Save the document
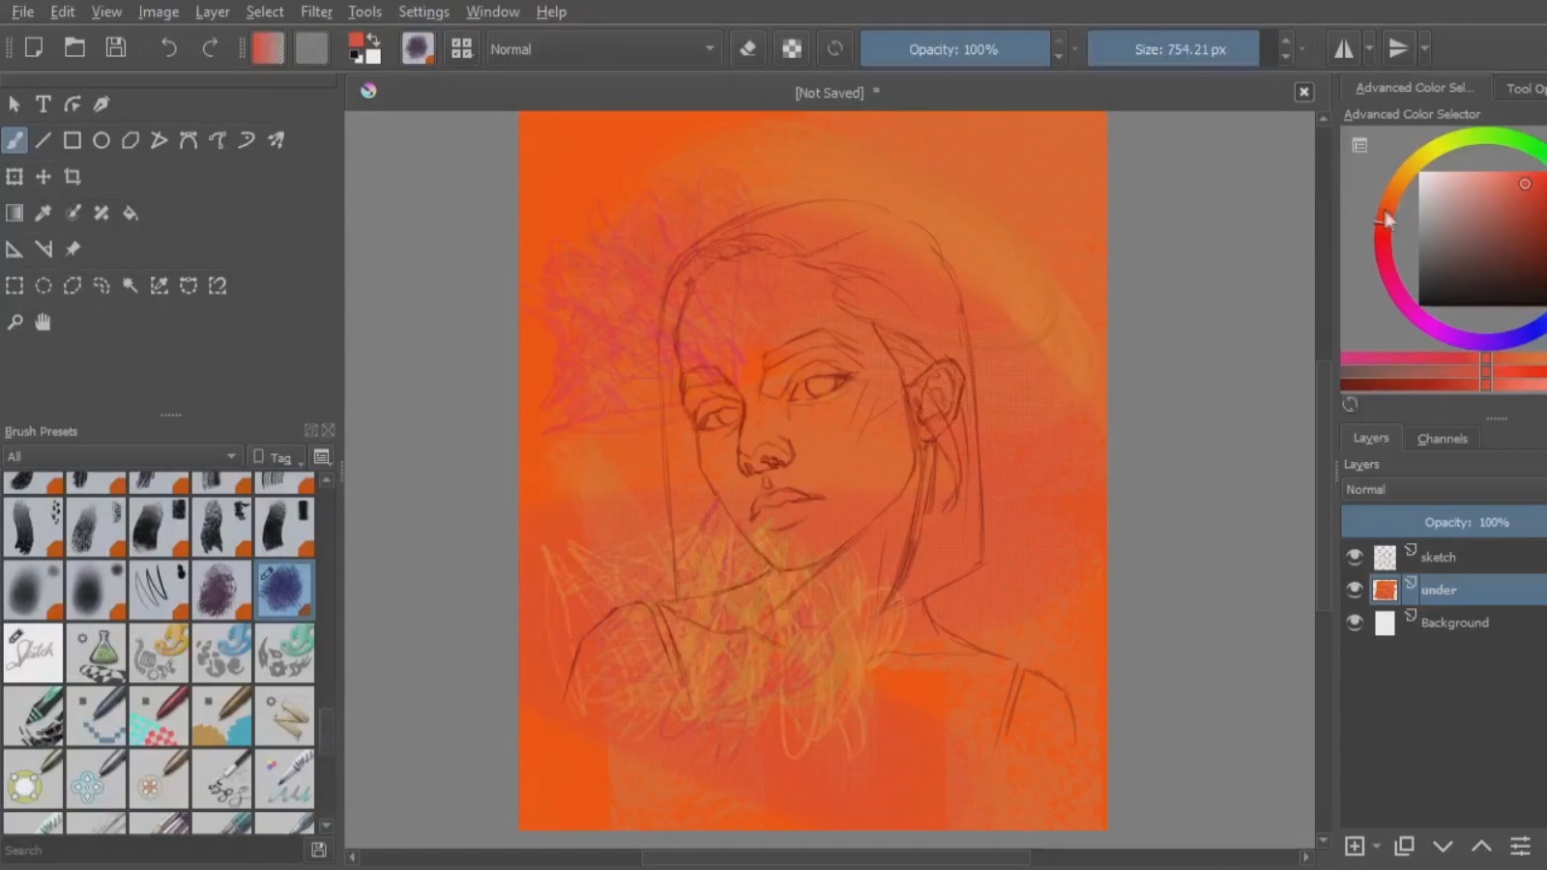 [x=116, y=47]
